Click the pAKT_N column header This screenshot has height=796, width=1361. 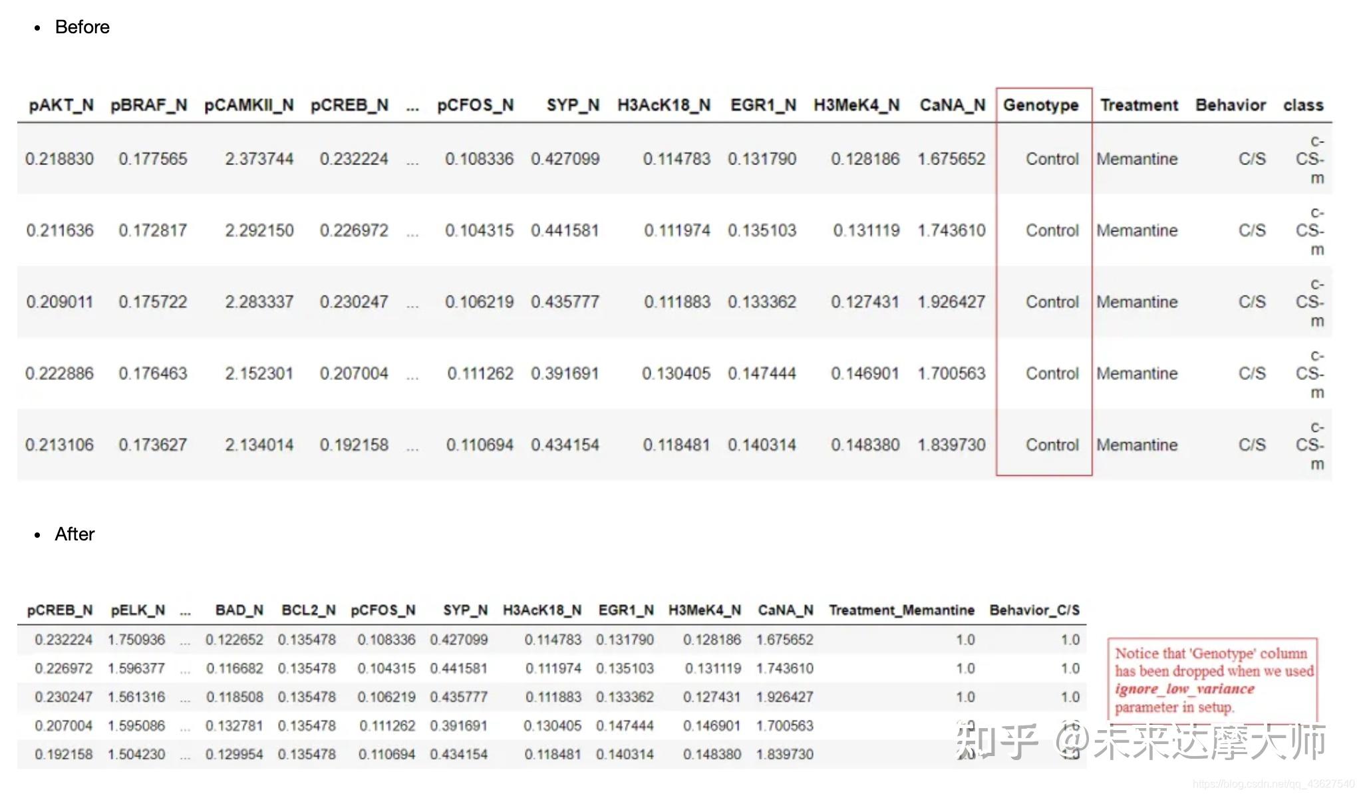pos(62,105)
